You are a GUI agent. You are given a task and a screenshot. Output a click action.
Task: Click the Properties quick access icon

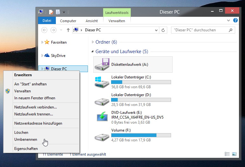click(51, 12)
